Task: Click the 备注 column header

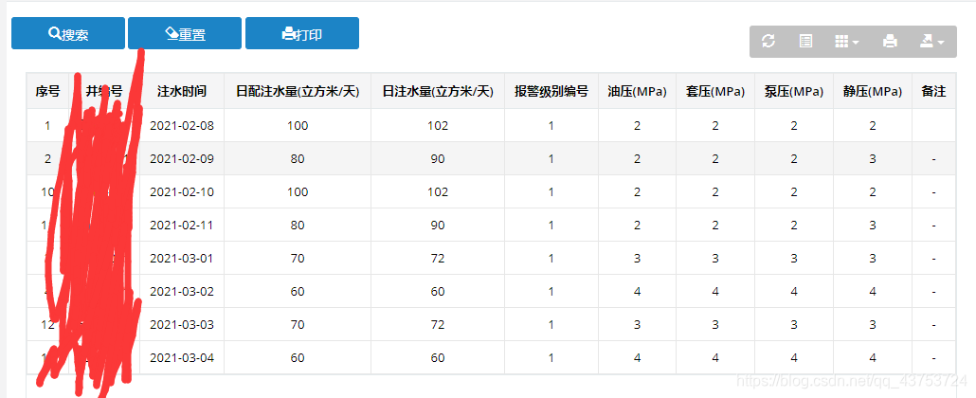Action: (933, 92)
